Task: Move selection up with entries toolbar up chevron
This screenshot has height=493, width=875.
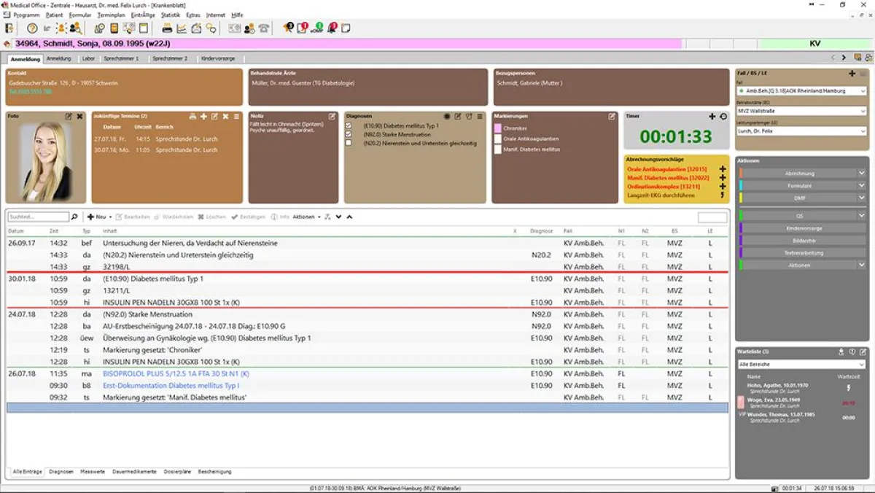Action: point(349,217)
